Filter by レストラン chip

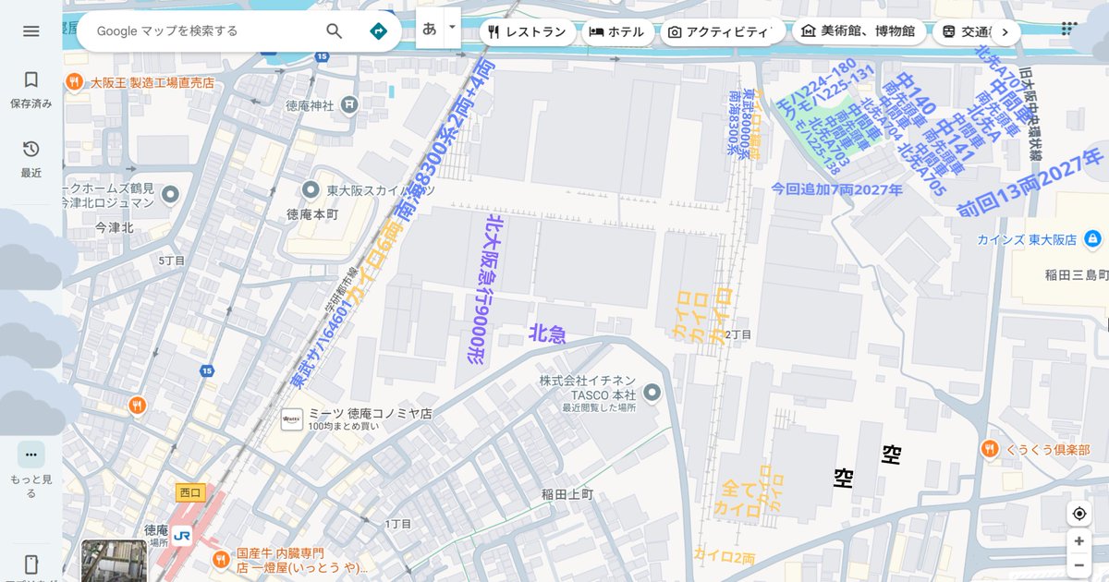[x=527, y=31]
